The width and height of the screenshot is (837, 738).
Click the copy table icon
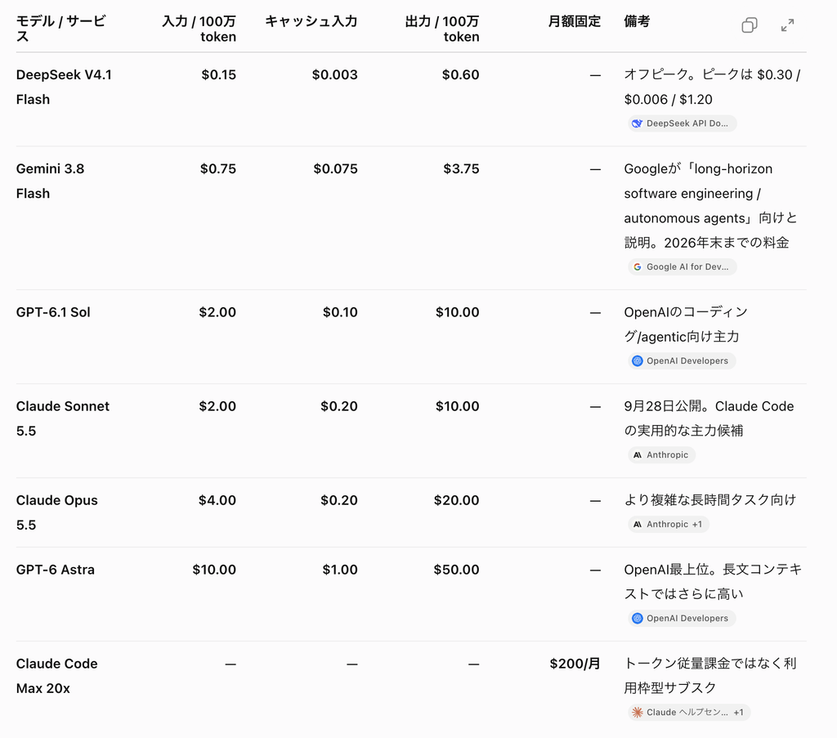pos(750,25)
